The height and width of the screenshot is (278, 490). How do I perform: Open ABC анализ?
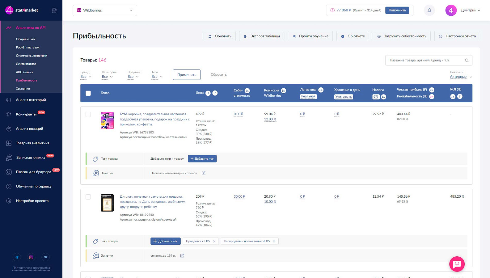[24, 72]
